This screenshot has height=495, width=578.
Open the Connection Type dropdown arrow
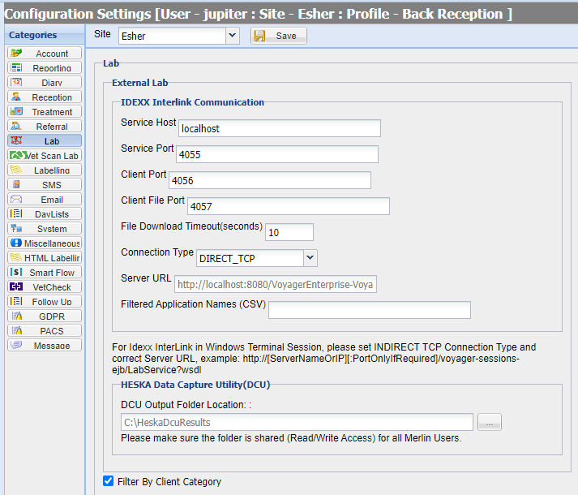point(310,258)
